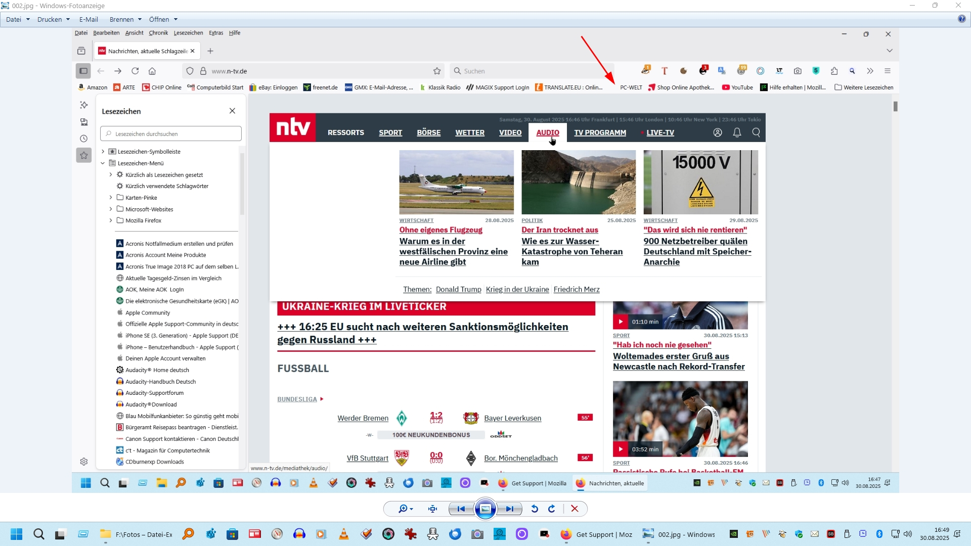The image size is (971, 546).
Task: Expand the Karten-Pinke folder
Action: (111, 198)
